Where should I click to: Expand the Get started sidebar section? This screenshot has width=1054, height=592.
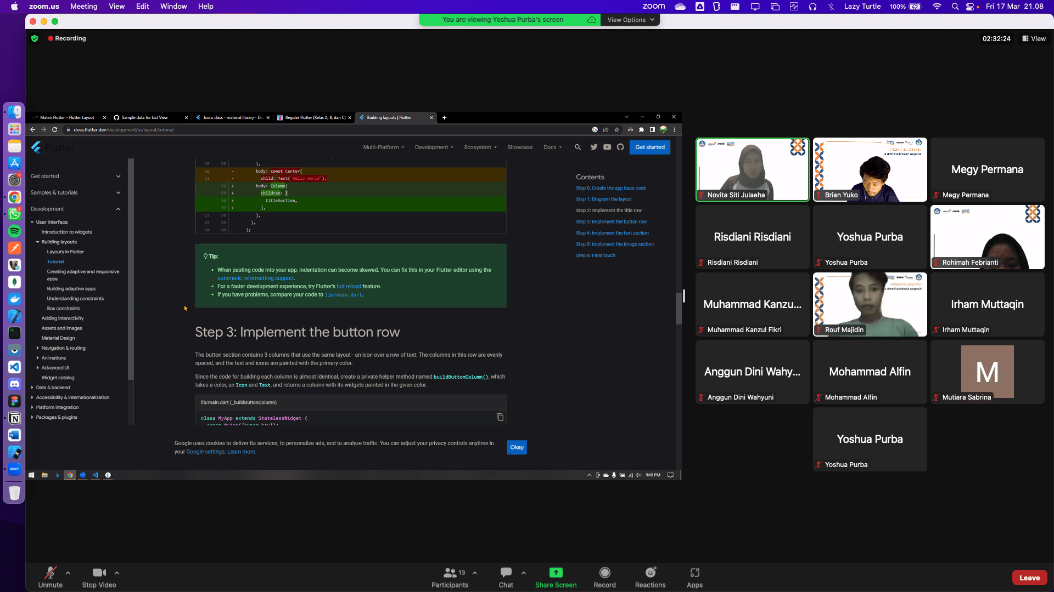[x=76, y=176]
